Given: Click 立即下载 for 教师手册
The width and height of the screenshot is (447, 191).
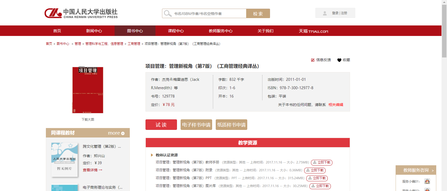Looking at the screenshot, I should click(322, 163).
